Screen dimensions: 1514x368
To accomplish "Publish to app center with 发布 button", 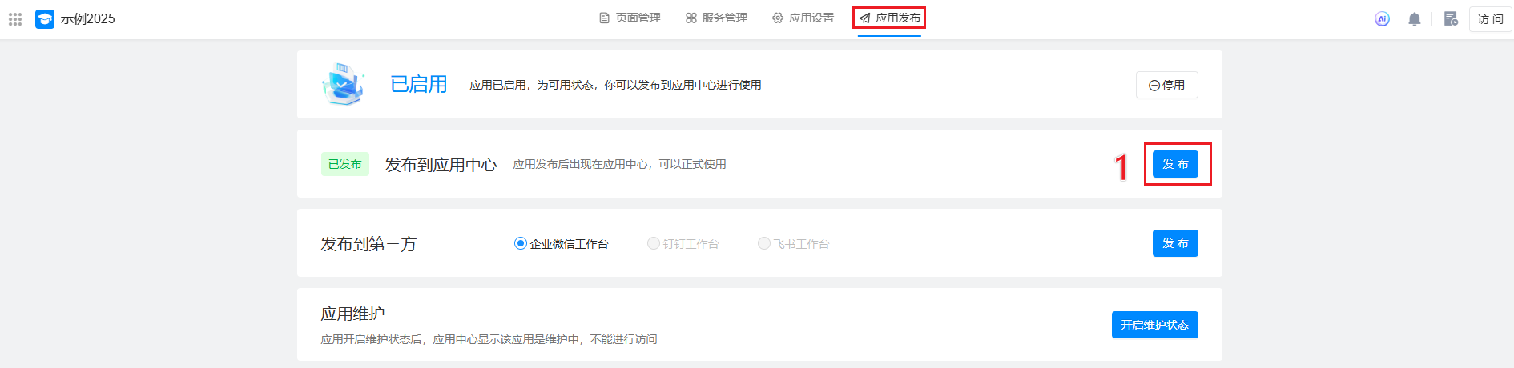I will pos(1175,164).
